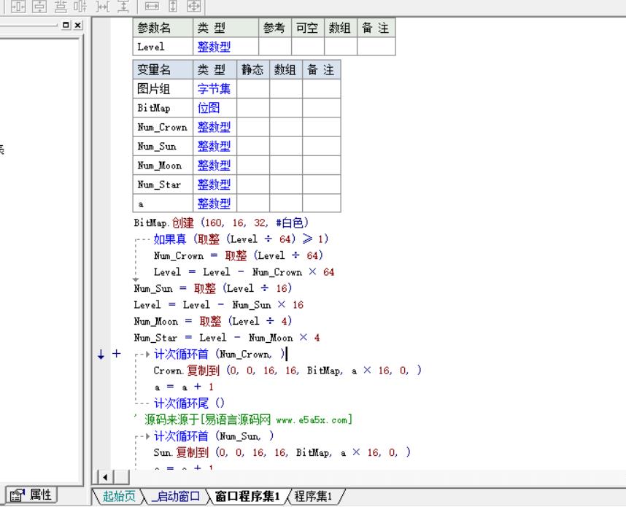
Task: Click the 整数型 type of variable Num_Crown
Action: (214, 126)
